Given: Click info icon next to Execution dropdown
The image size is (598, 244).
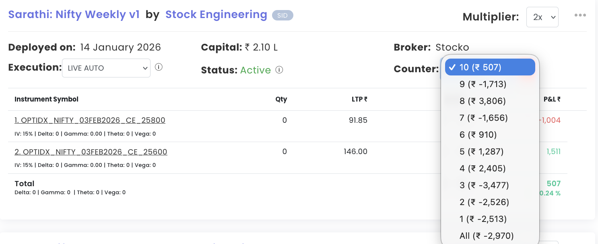Looking at the screenshot, I should (x=159, y=67).
